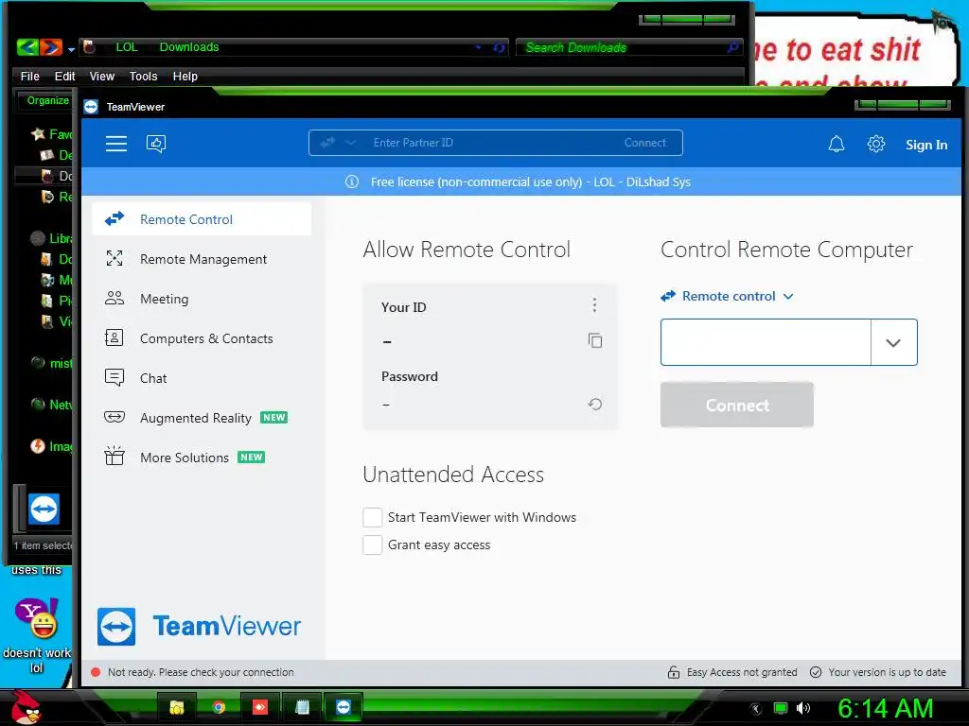Open recent locations dropdown in Explorer

point(71,49)
